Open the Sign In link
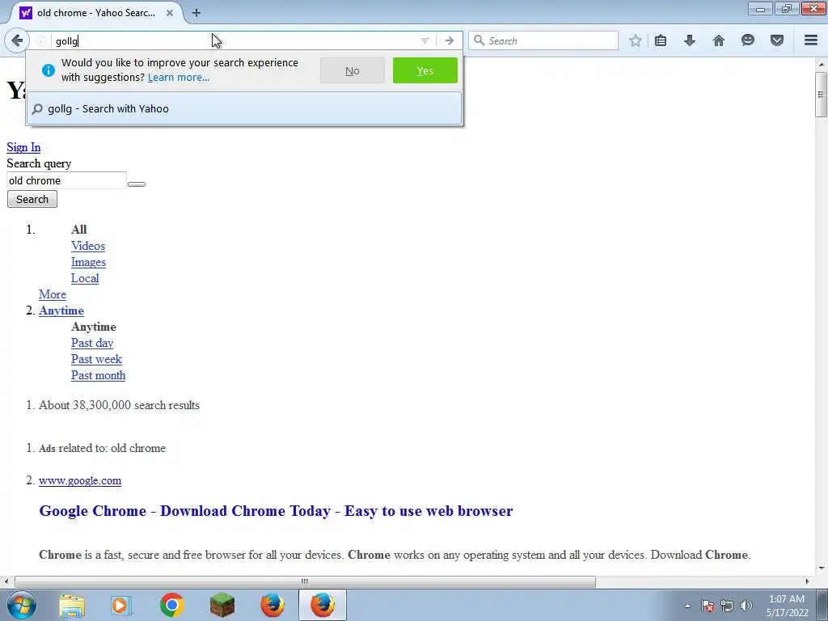 tap(23, 147)
